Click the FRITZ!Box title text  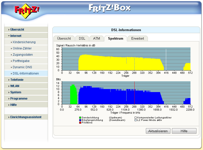(x=110, y=8)
